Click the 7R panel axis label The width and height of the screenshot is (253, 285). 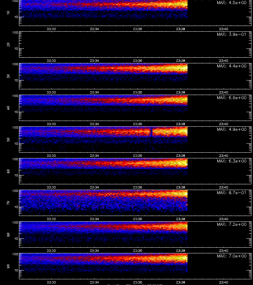pyautogui.click(x=8, y=203)
